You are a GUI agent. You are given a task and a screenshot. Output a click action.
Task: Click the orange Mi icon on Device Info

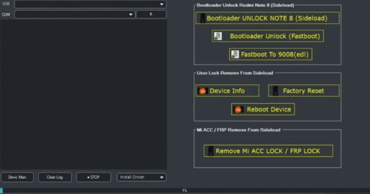[202, 91]
